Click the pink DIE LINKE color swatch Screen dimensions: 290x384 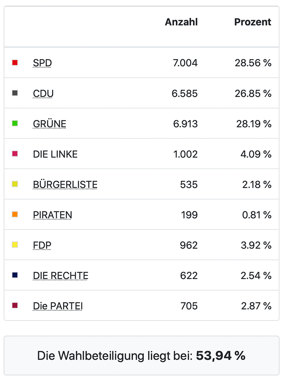point(15,154)
